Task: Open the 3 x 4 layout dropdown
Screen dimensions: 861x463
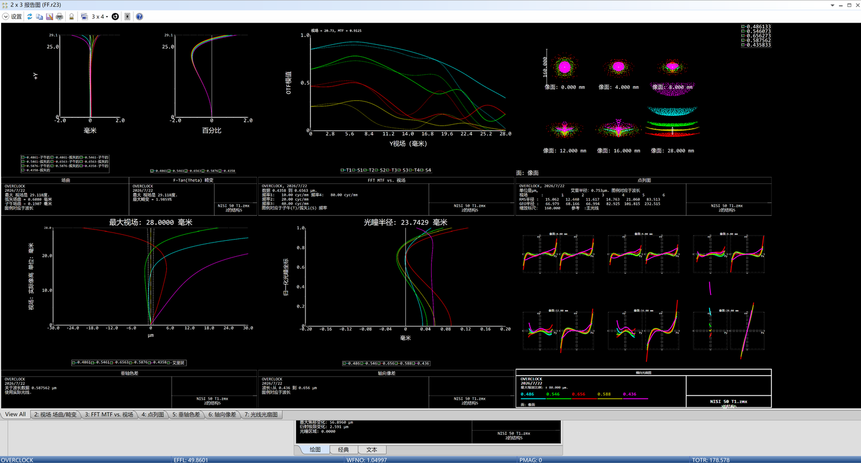Action: tap(100, 17)
